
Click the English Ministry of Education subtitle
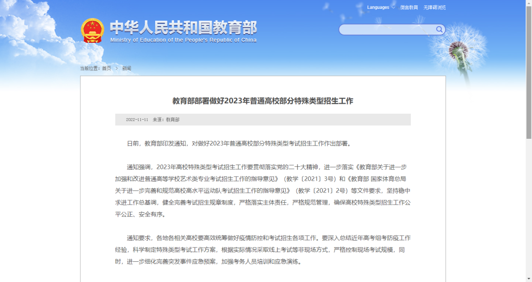pos(183,40)
